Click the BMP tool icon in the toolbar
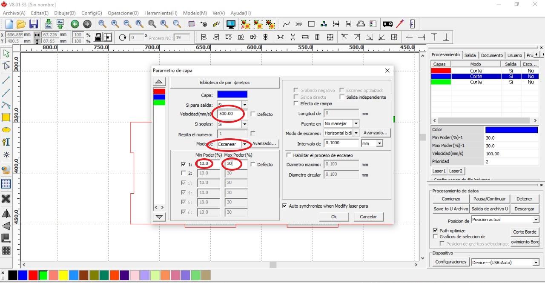The image size is (545, 283). 298,24
